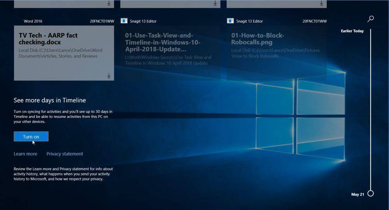The image size is (389, 210).
Task: Jump to May 21 on timeline slider
Action: tap(370, 193)
